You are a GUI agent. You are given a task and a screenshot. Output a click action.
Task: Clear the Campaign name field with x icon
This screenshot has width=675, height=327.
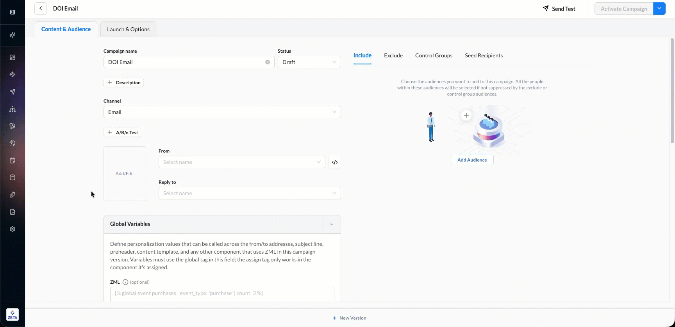268,62
